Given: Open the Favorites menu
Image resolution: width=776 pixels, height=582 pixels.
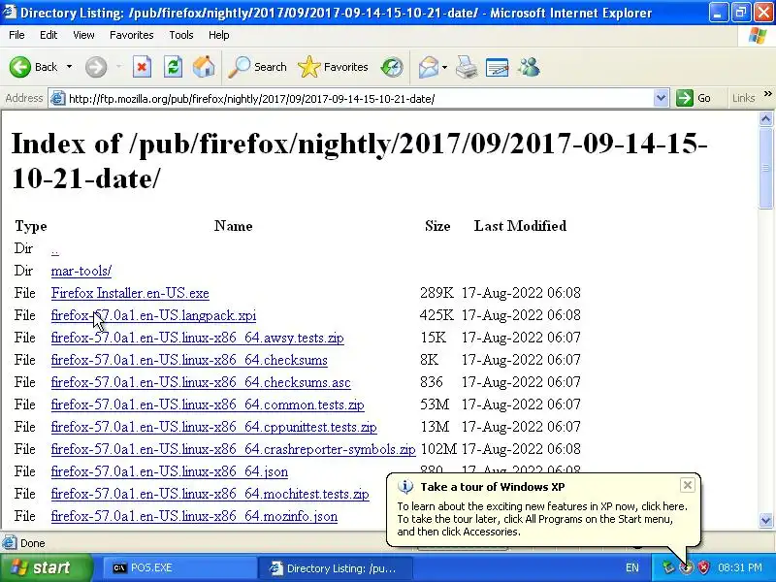Looking at the screenshot, I should (x=132, y=35).
